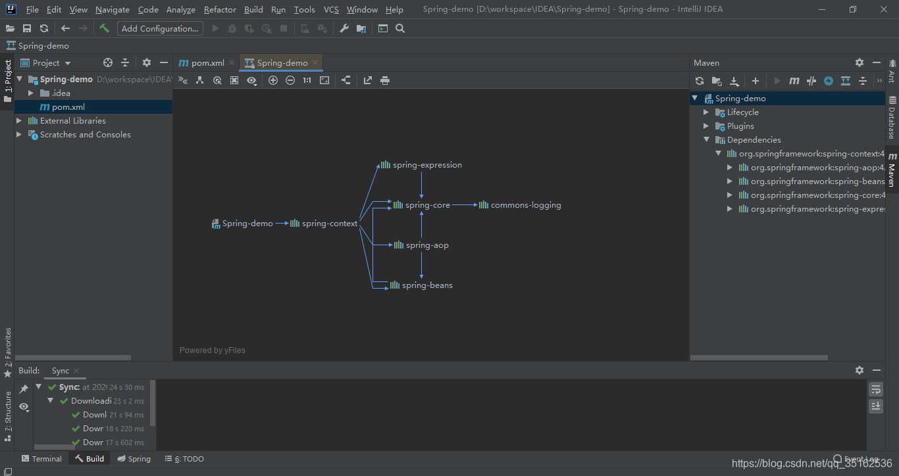899x476 pixels.
Task: Click the Open folder icon in main toolbar
Action: click(x=10, y=28)
